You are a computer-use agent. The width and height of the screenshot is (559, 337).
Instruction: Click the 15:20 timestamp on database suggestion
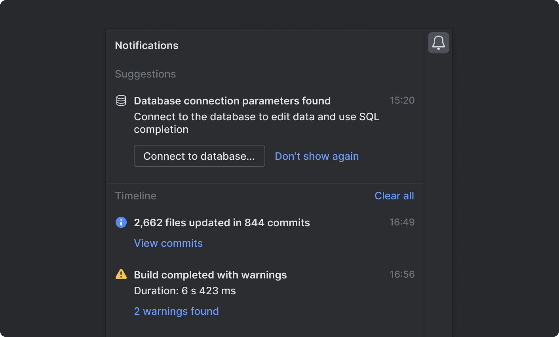(x=402, y=100)
